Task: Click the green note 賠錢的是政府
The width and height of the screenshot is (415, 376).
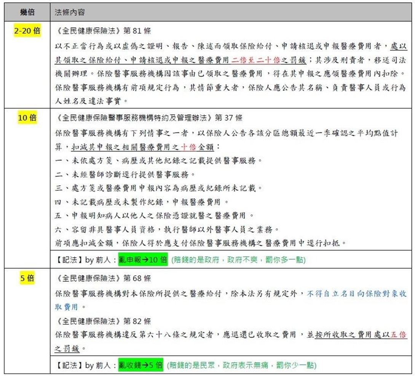Action: coord(238,260)
